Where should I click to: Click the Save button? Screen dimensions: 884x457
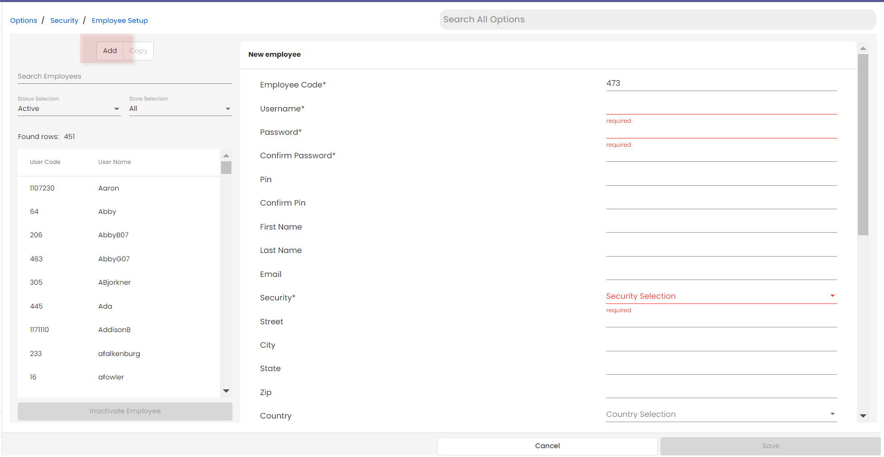click(x=770, y=446)
